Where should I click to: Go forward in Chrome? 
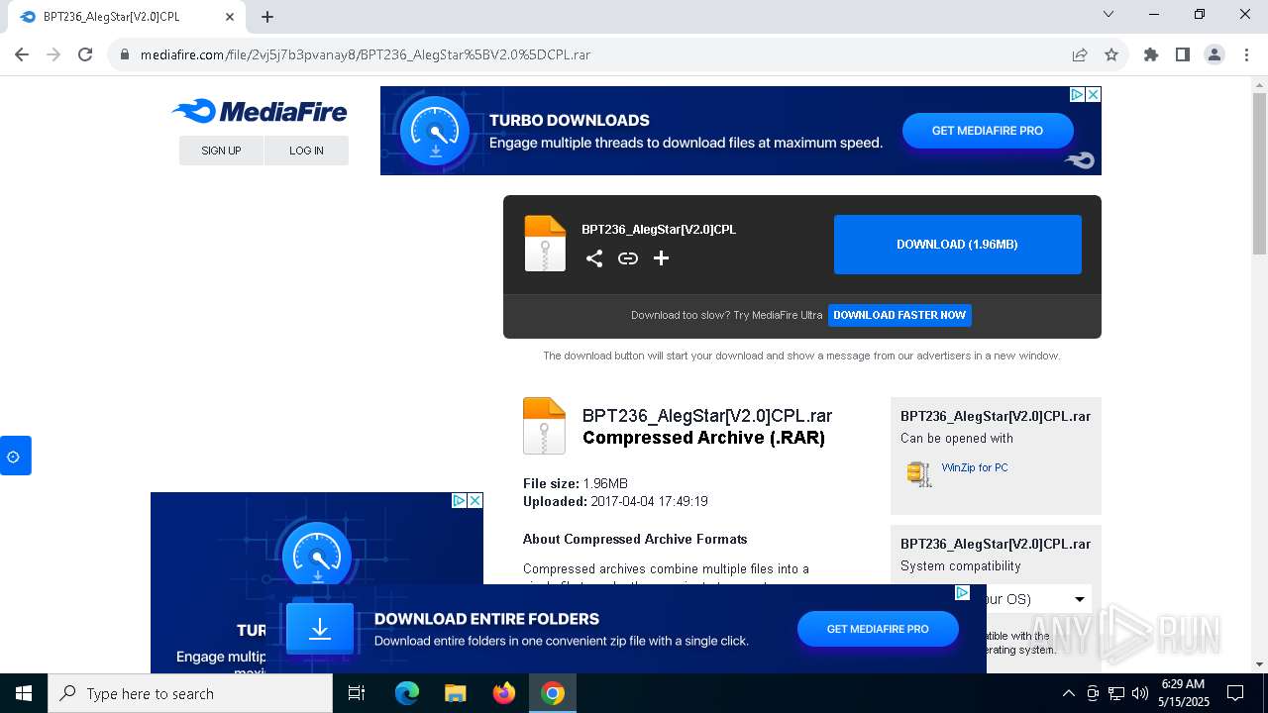pyautogui.click(x=53, y=54)
